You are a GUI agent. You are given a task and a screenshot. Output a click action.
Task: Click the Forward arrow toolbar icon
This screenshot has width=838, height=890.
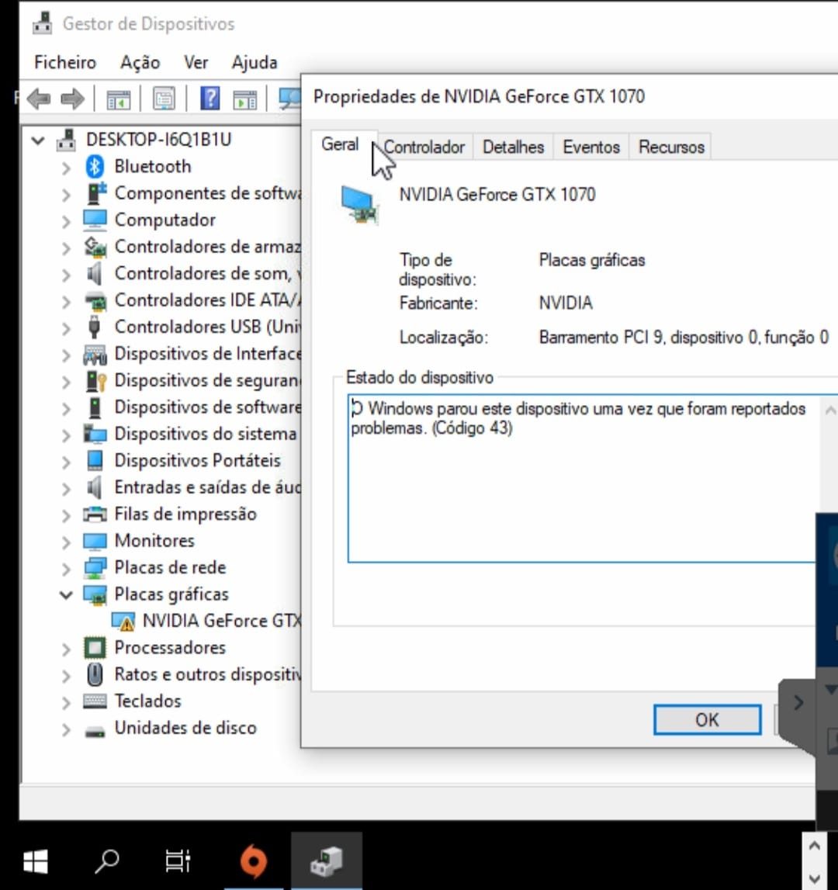72,99
